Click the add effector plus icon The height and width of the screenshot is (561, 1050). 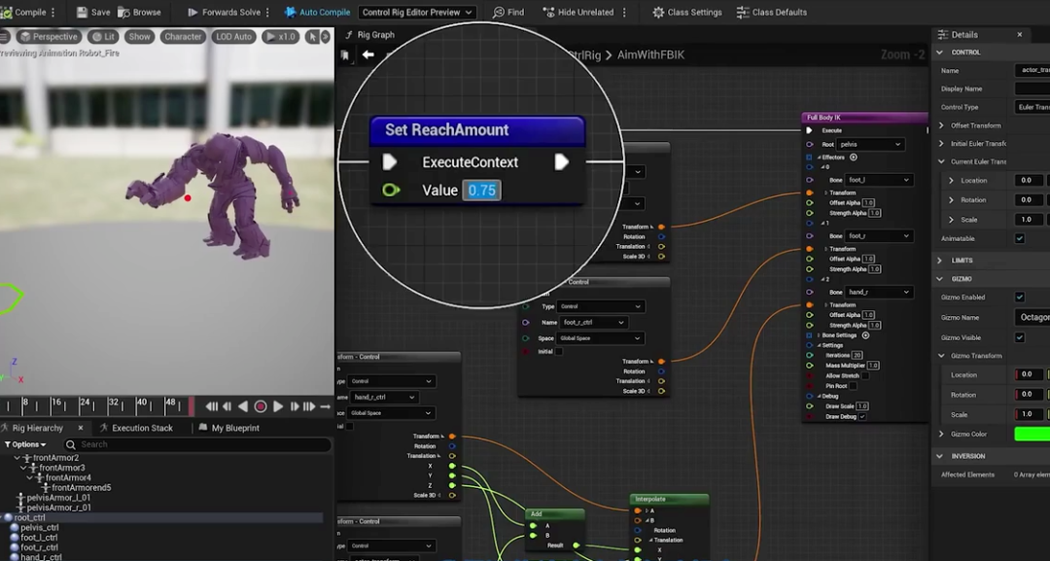pos(854,157)
